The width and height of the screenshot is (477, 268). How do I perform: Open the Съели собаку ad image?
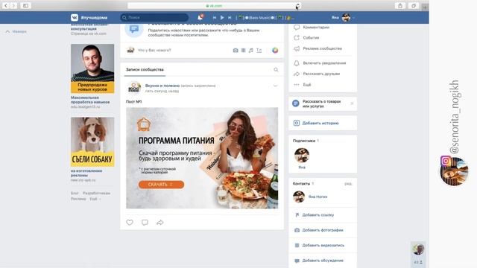coord(92,142)
